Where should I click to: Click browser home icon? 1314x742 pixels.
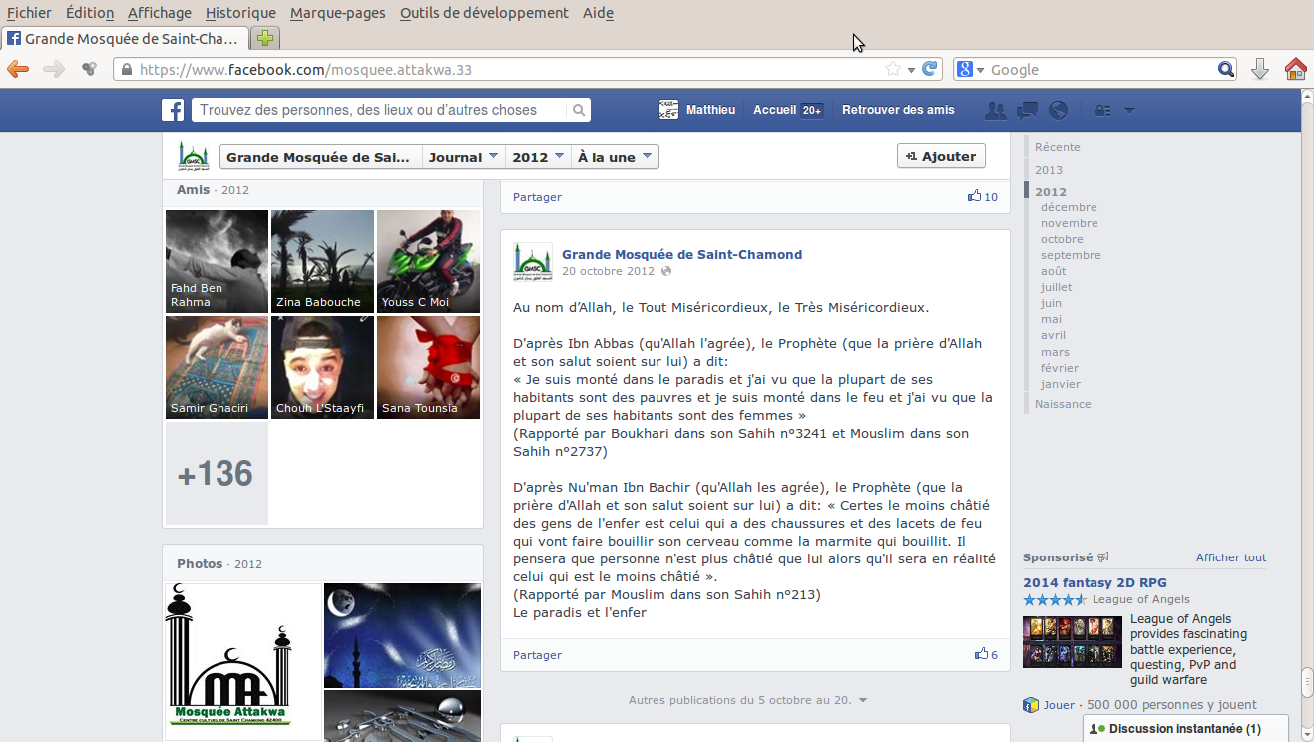coord(1295,69)
